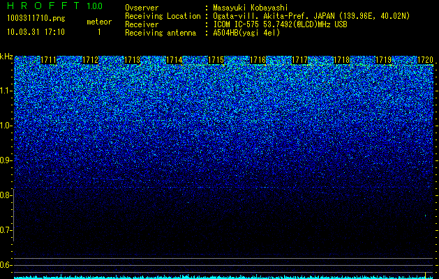Click the 1715 time marker
The height and width of the screenshot is (279, 439).
pos(216,60)
